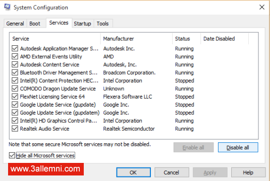The width and height of the screenshot is (270, 181).
Task: Toggle Hide all Microsoft services checkbox
Action: 12,155
